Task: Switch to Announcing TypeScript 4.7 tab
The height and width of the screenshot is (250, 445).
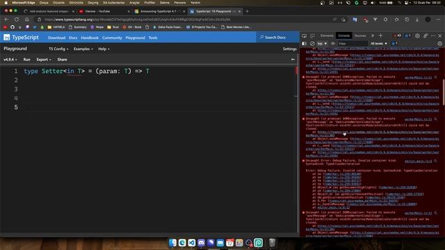Action: (x=159, y=11)
